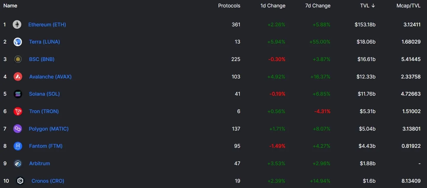The image size is (427, 188).
Task: Click the Arbitrum logo icon
Action: [18, 163]
